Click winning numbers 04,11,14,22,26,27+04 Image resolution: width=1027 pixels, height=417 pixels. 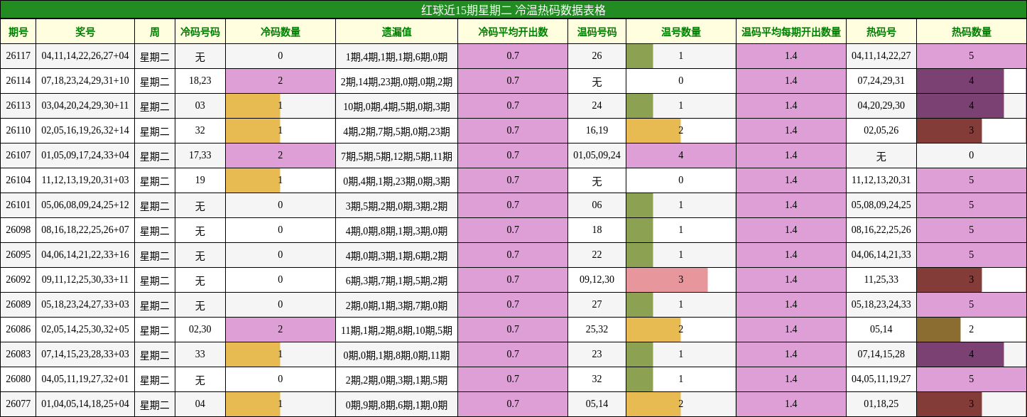tap(85, 56)
